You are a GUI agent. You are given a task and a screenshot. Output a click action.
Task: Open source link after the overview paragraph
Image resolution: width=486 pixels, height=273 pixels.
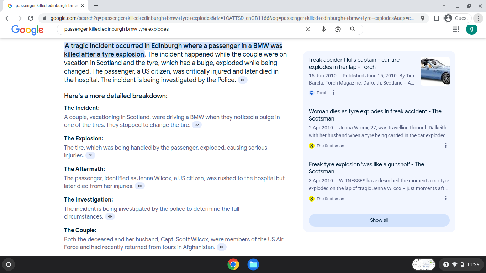point(243,80)
